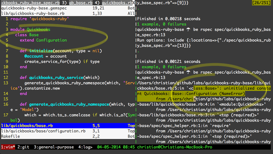The image size is (273, 154).
Task: Switch to tmux window 1:vim
Action: click(x=8, y=147)
